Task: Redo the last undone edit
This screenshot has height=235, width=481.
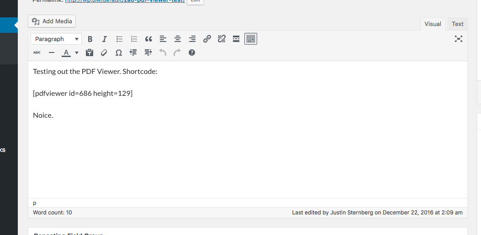Action: click(x=177, y=52)
